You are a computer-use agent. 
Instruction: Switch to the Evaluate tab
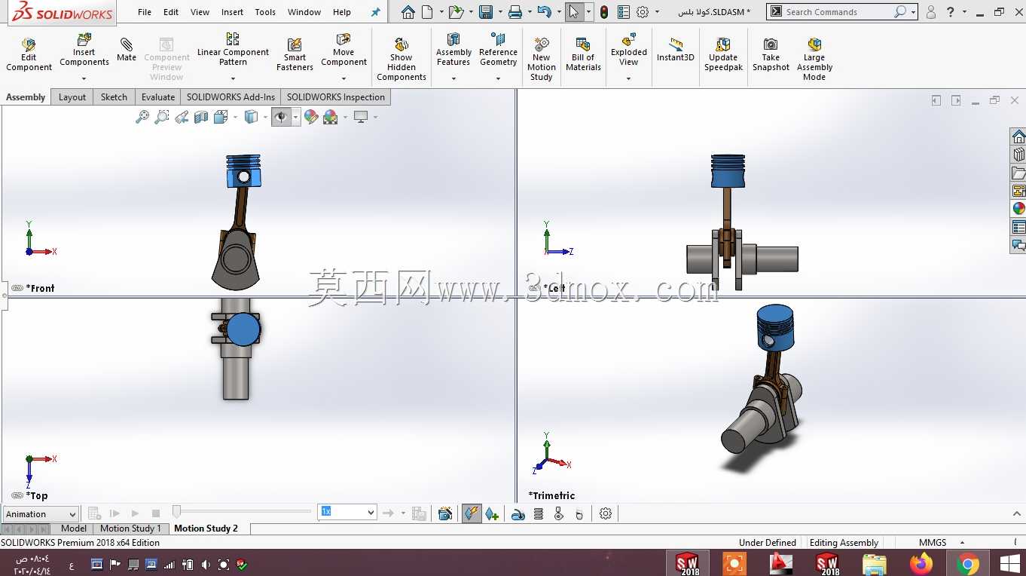point(158,97)
